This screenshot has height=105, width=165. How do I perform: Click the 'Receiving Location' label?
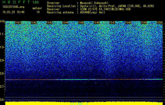[x=61, y=6]
